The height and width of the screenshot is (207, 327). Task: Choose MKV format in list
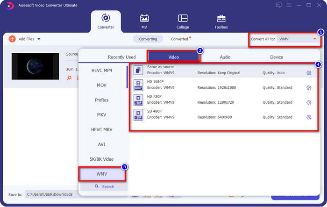pyautogui.click(x=102, y=115)
